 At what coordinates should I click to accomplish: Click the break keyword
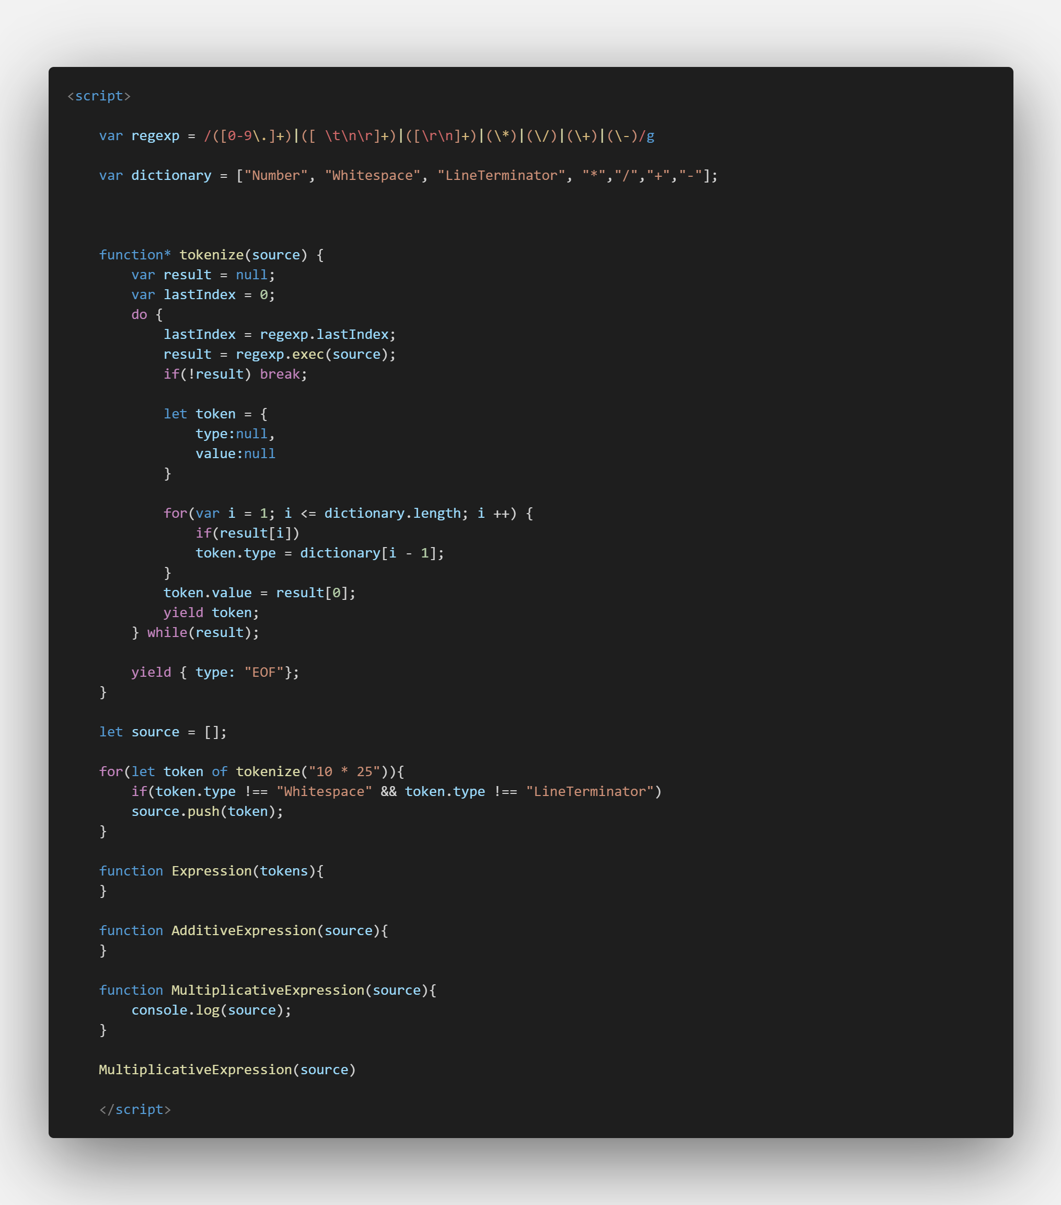pyautogui.click(x=280, y=374)
